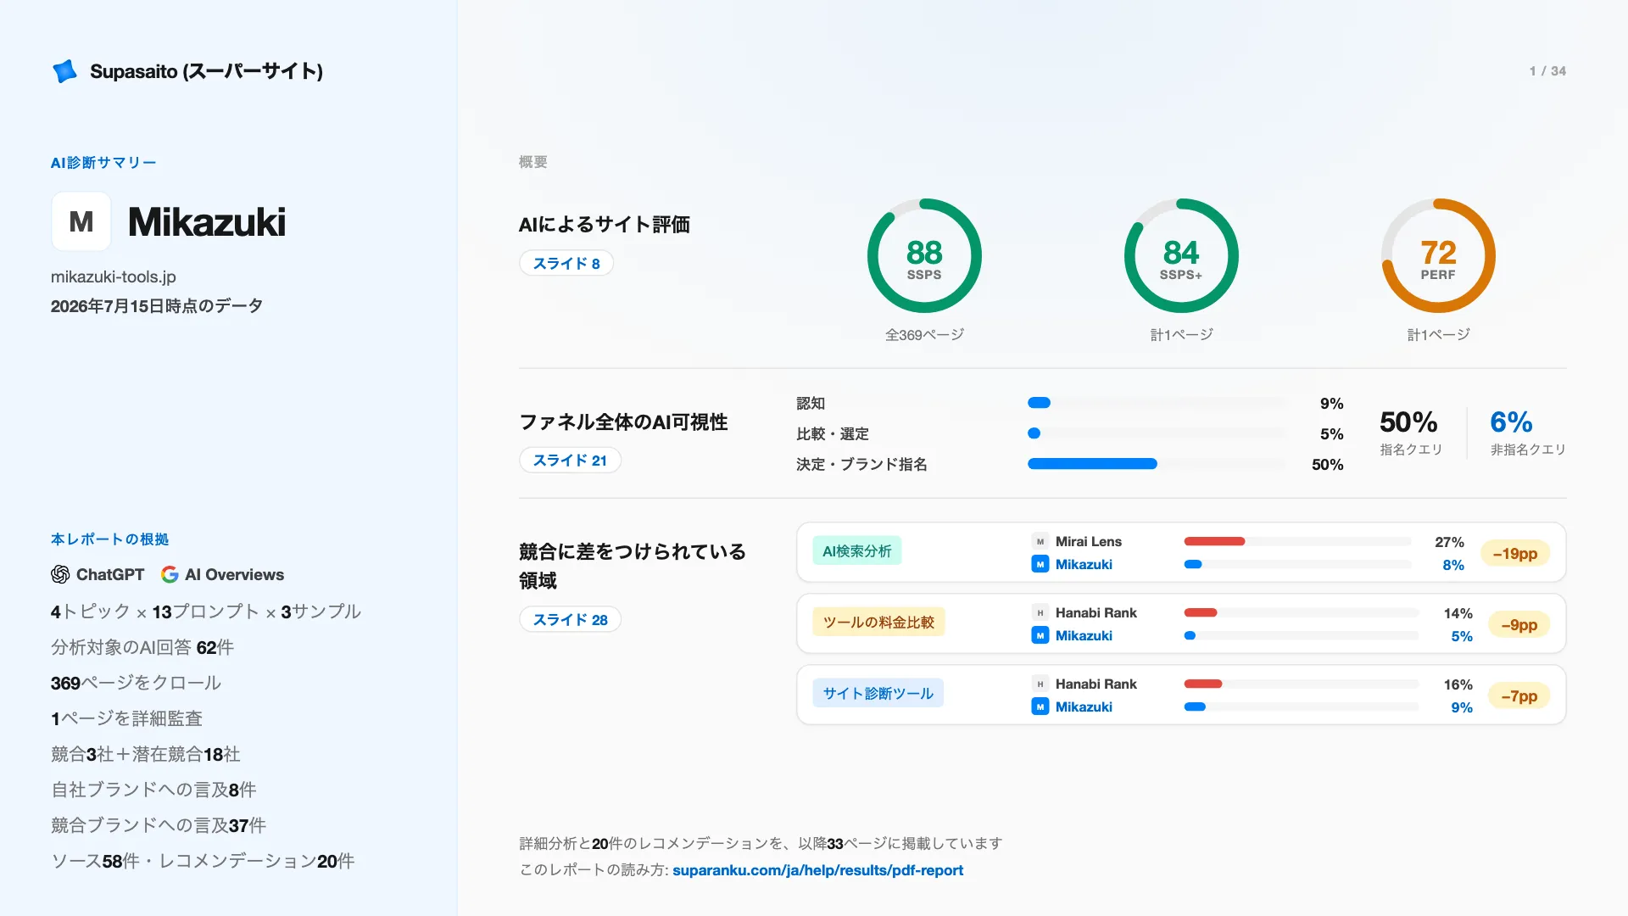Click the ChatGPT logo icon
The width and height of the screenshot is (1628, 916).
60,574
